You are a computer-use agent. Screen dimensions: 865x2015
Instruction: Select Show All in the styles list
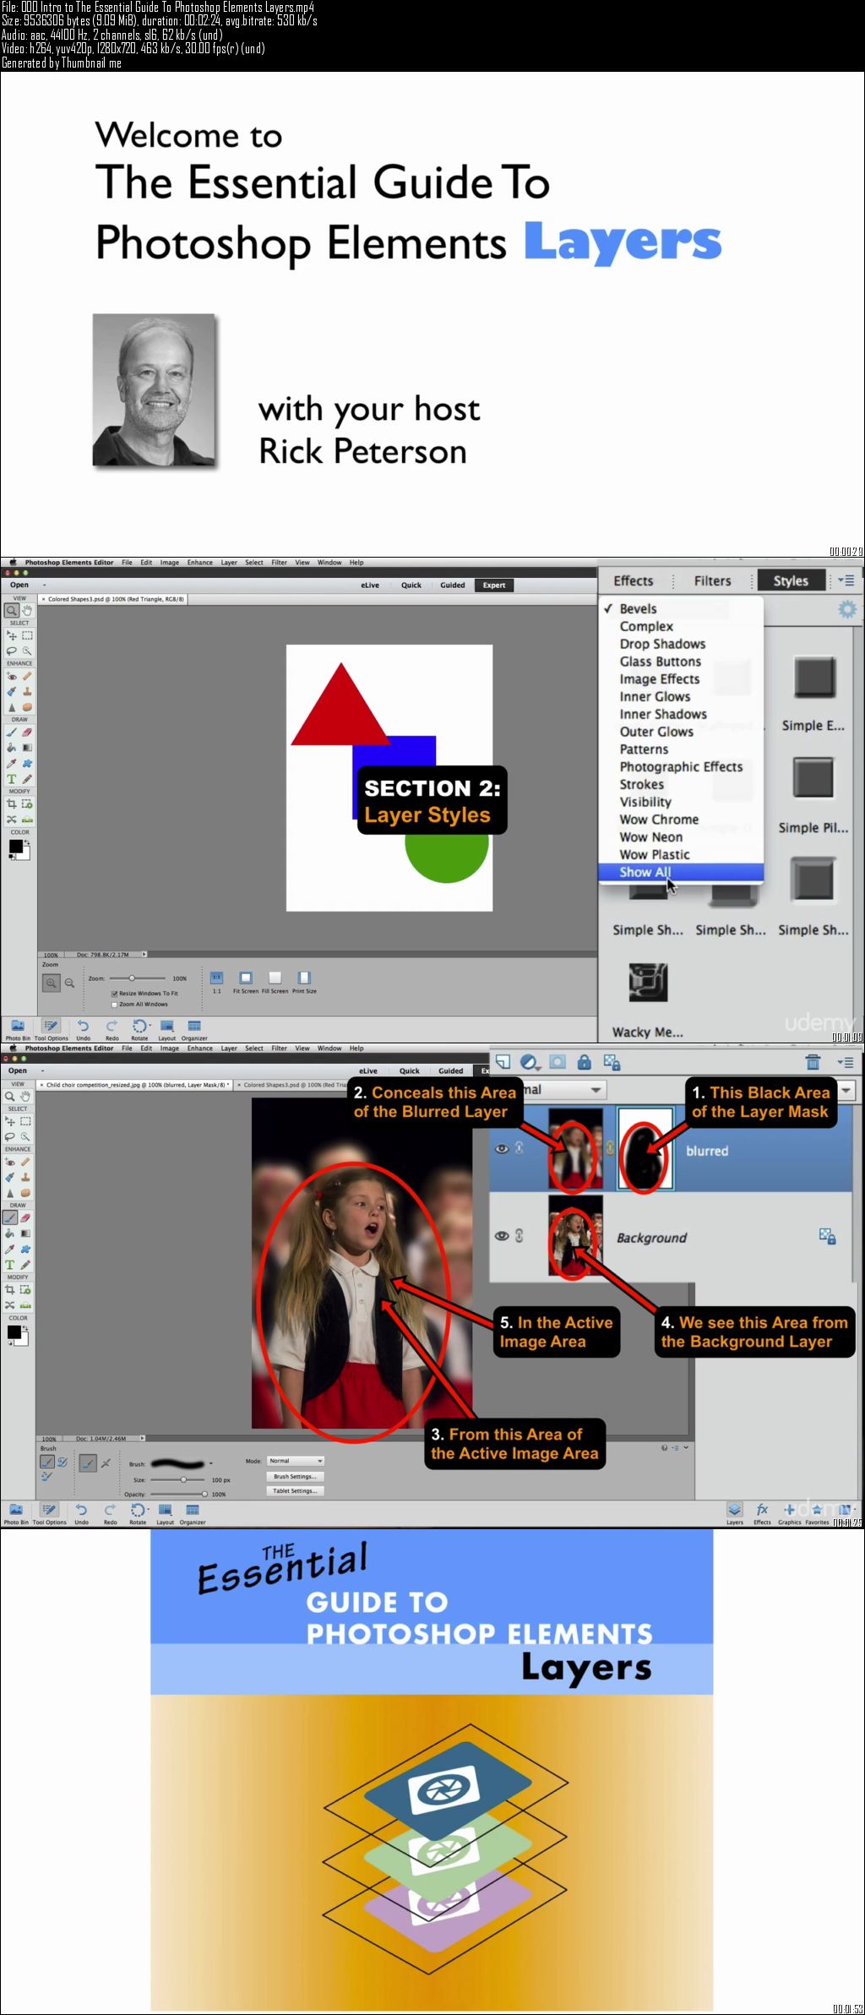(x=681, y=872)
